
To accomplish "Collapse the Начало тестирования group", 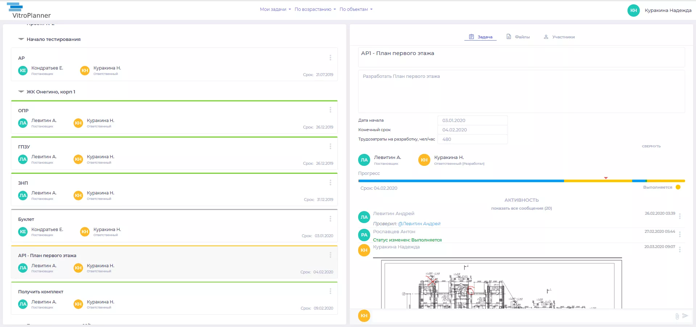I will tap(21, 39).
